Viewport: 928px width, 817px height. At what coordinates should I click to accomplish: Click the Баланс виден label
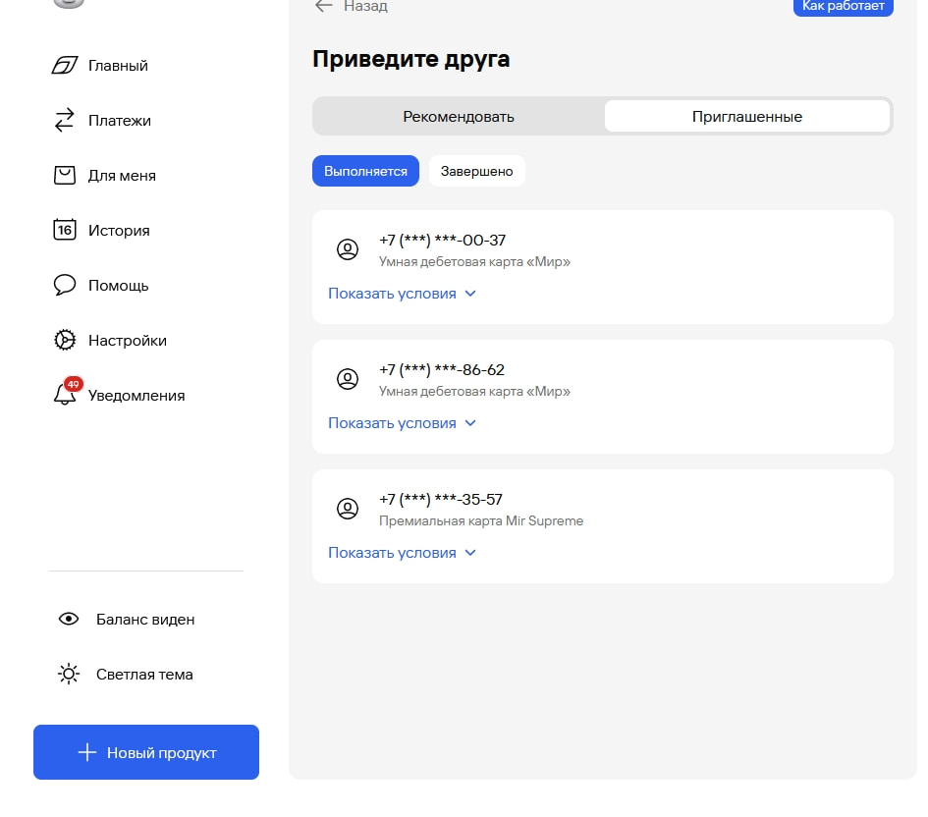145,620
